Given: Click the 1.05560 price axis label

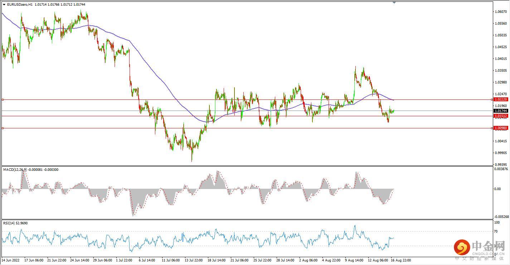Looking at the screenshot, I should pos(500,24).
